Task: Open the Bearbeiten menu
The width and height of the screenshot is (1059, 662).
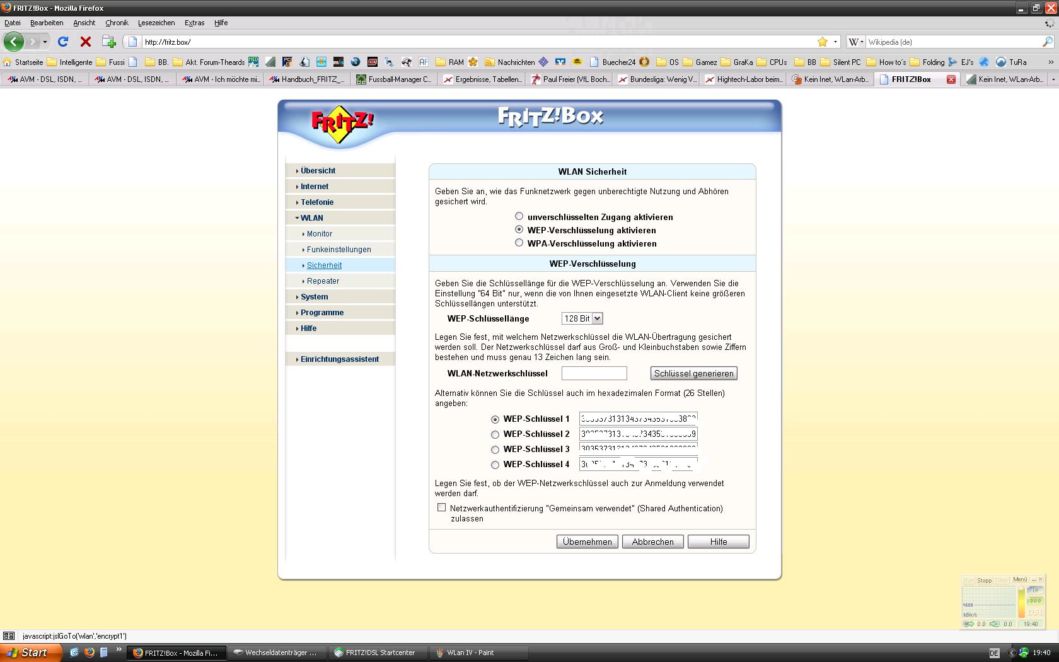Action: [x=47, y=23]
